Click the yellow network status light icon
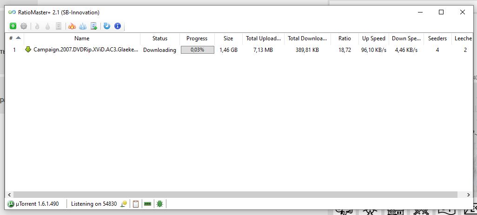 pyautogui.click(x=124, y=204)
